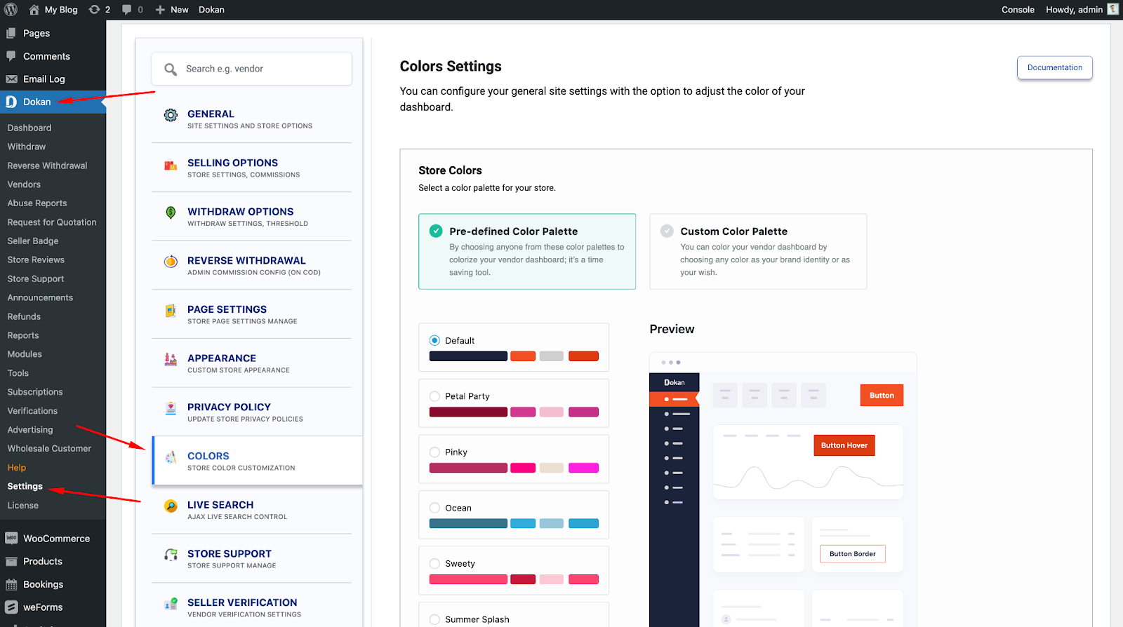Open the Store Reviews submenu link
The height and width of the screenshot is (627, 1123).
point(36,259)
